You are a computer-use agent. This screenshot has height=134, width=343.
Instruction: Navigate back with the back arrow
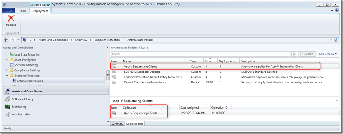pyautogui.click(x=6, y=40)
